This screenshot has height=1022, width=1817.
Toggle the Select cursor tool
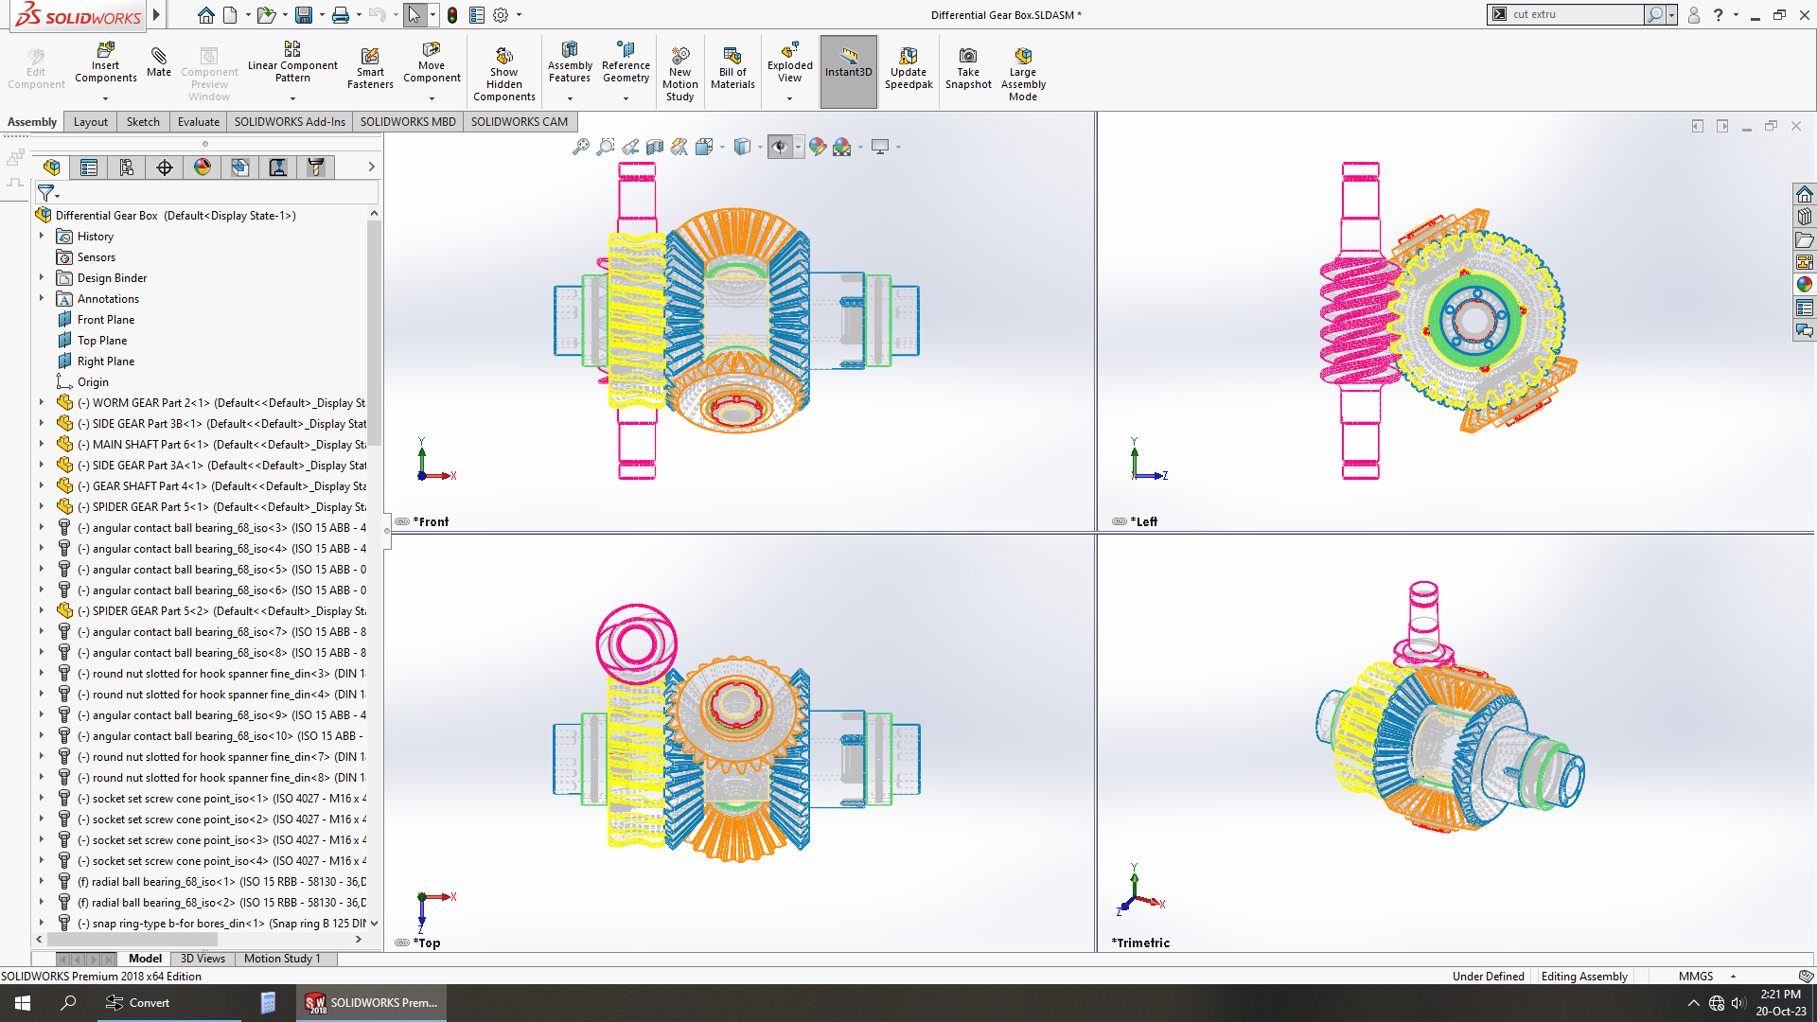click(x=415, y=15)
